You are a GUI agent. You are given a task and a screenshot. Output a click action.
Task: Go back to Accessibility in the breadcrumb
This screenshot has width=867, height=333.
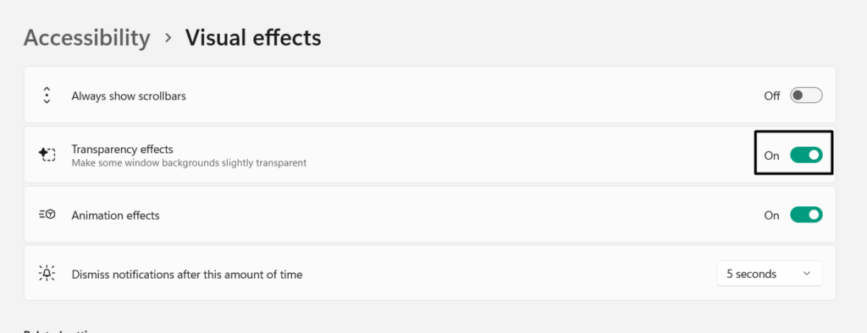pos(87,38)
